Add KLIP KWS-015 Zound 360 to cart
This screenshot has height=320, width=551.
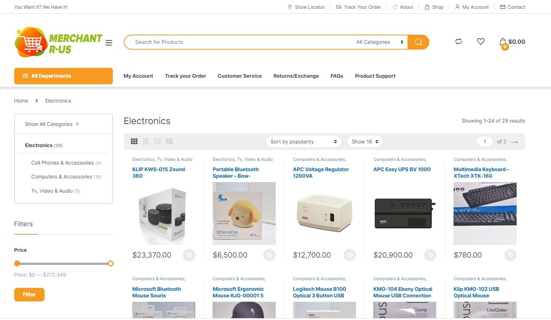point(189,255)
